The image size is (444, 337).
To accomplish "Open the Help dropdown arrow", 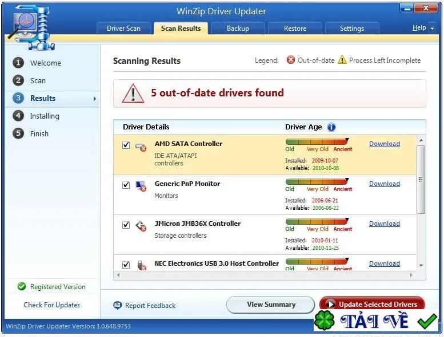I will click(432, 29).
